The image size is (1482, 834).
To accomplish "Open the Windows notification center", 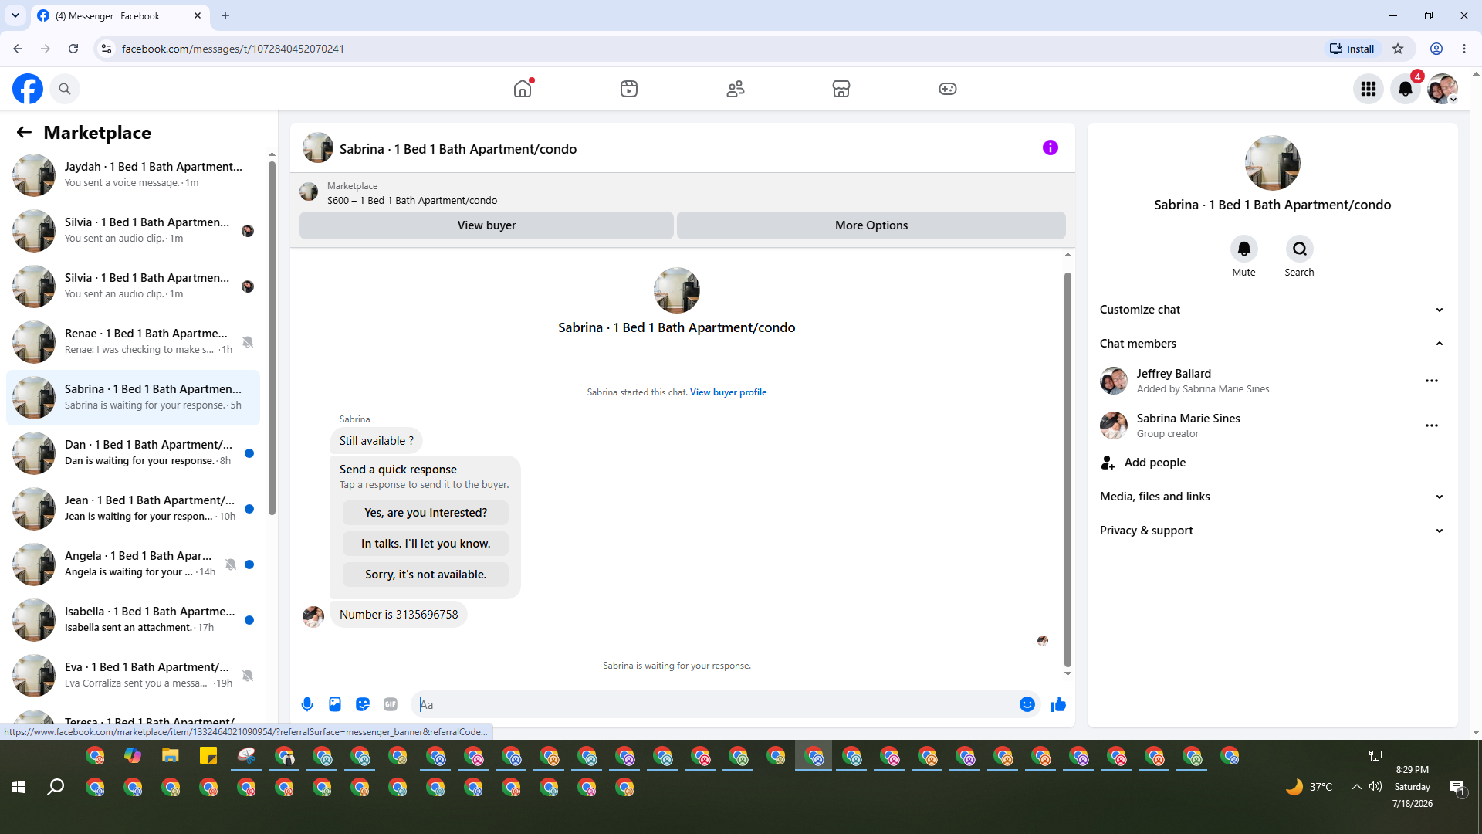I will [1457, 787].
